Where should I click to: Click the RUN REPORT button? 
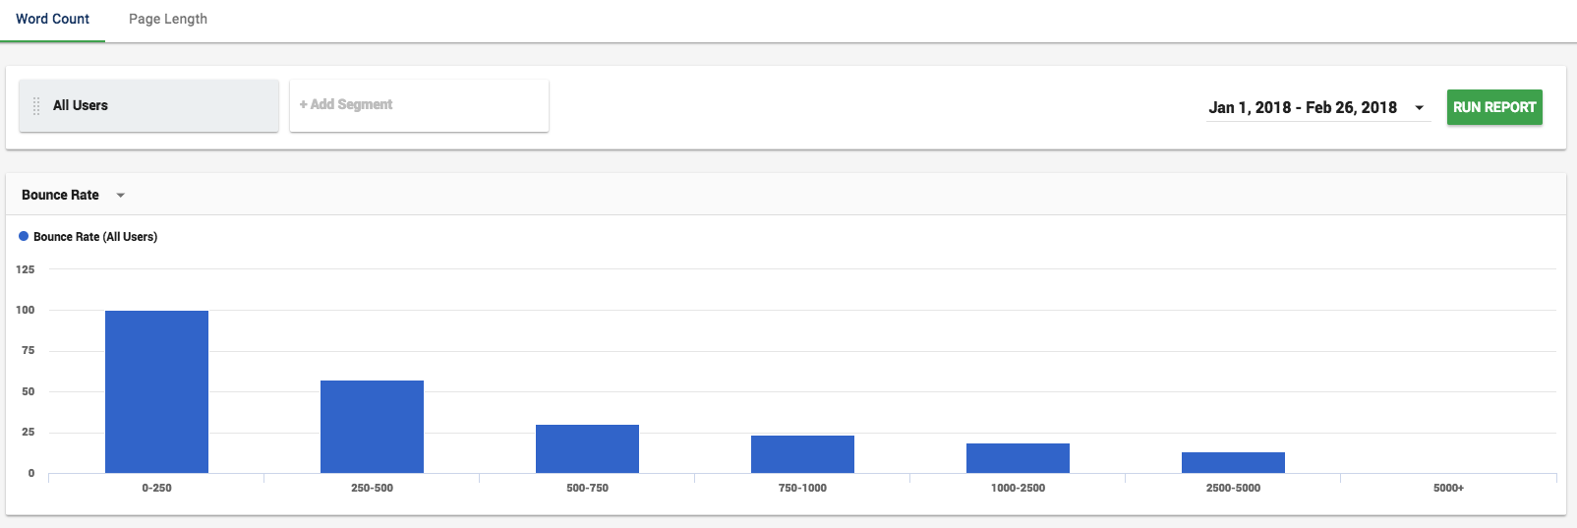point(1494,107)
